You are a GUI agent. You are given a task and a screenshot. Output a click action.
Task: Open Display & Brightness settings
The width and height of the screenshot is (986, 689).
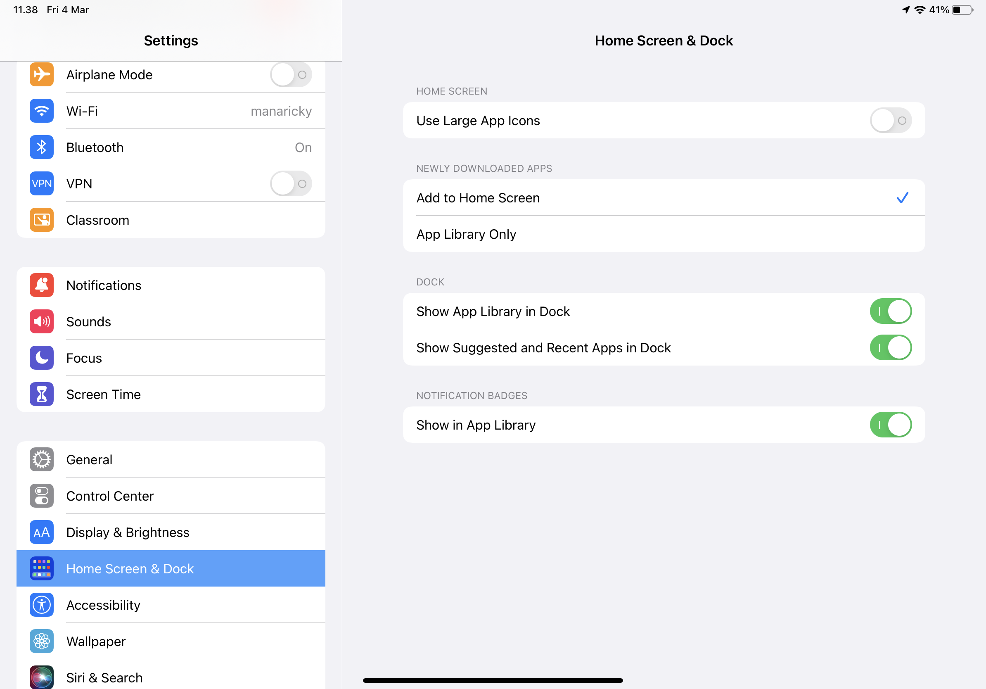click(171, 532)
